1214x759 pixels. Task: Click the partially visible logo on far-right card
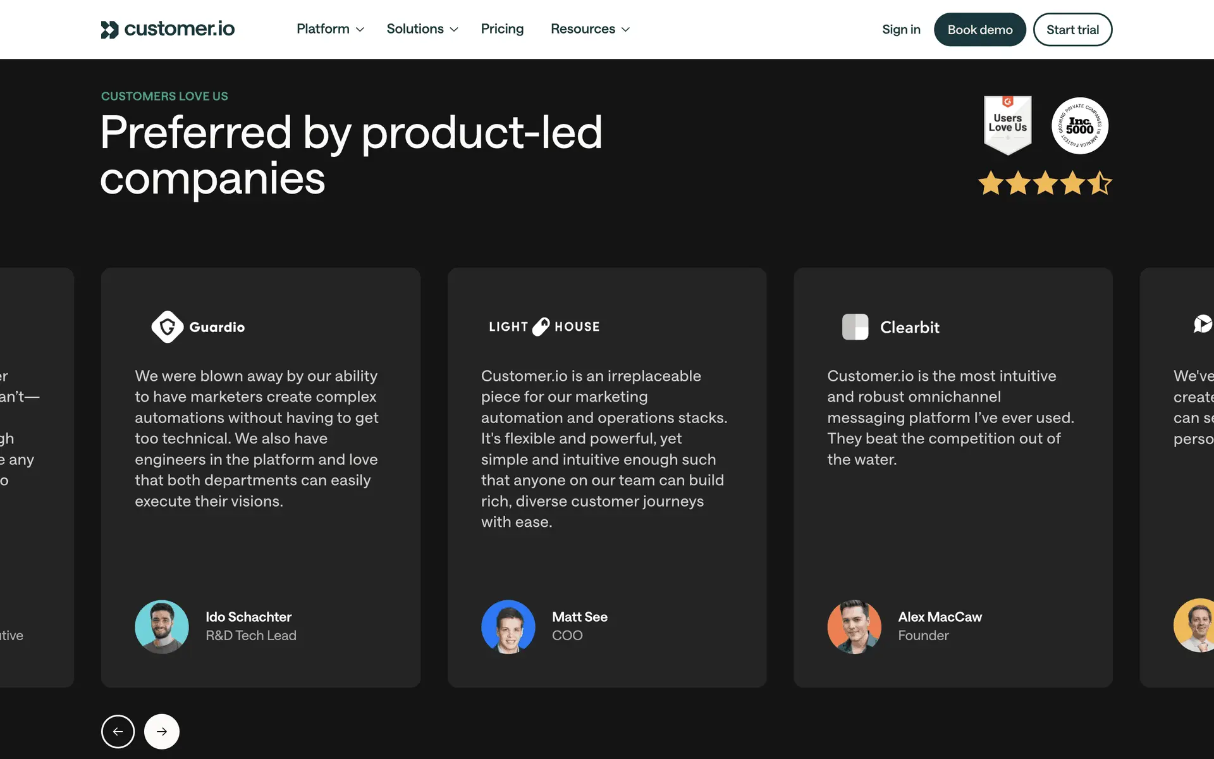(x=1202, y=324)
